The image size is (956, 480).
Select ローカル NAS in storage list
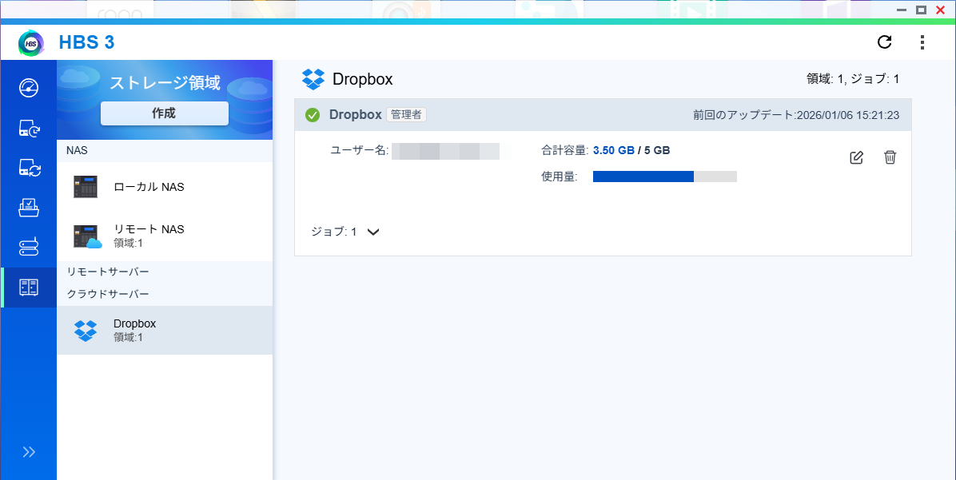165,187
